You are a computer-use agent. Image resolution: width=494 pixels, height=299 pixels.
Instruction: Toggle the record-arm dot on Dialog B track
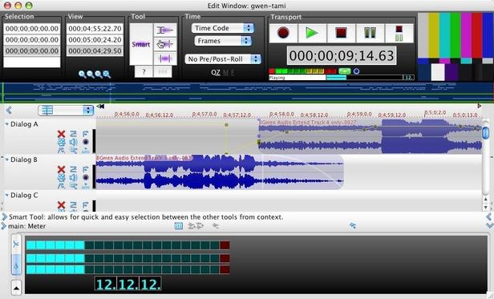tap(85, 177)
